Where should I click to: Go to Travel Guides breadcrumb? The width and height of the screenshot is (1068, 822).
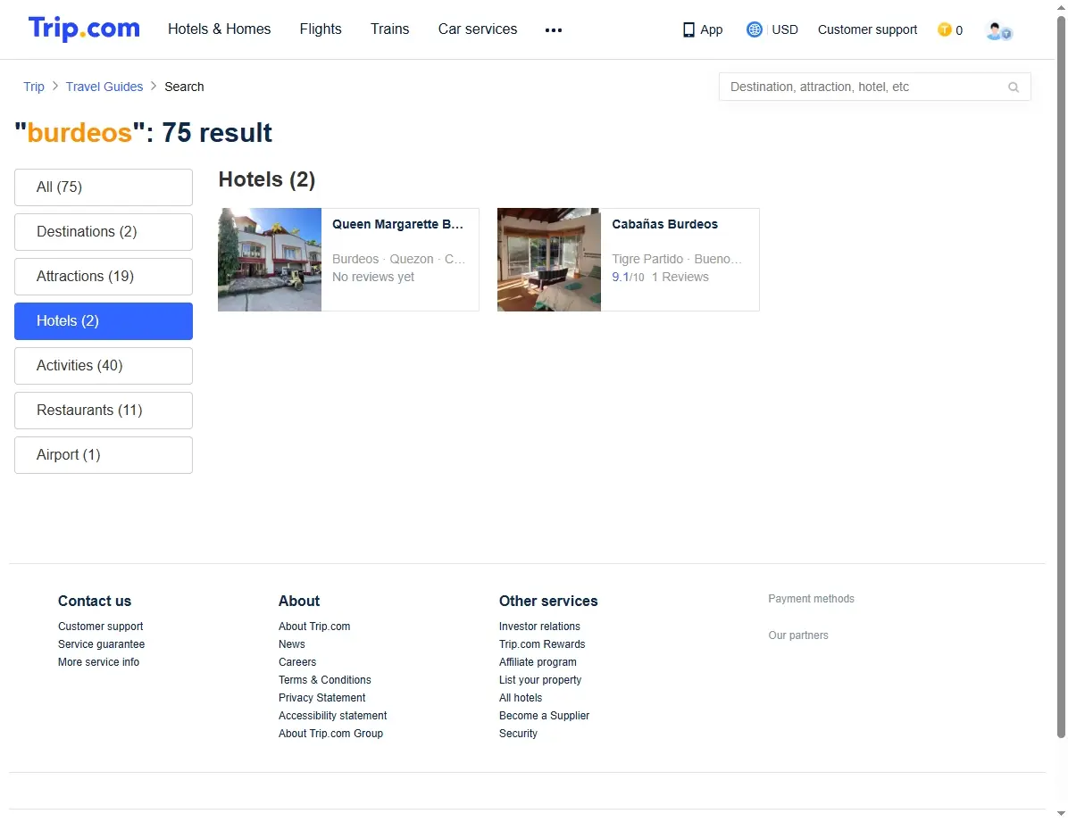[104, 87]
